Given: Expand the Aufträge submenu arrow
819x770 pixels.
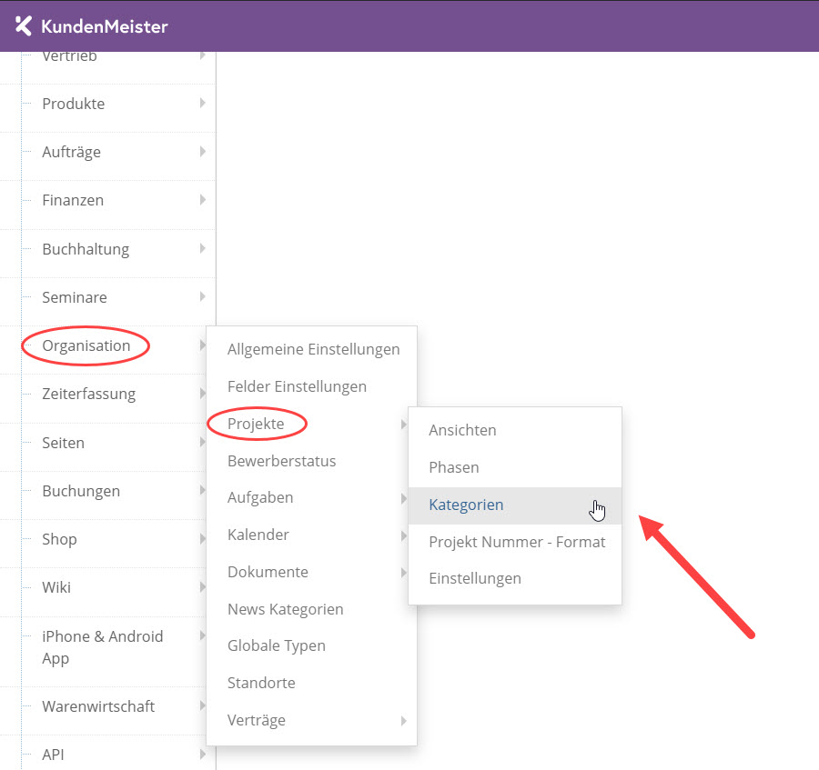Looking at the screenshot, I should point(203,152).
